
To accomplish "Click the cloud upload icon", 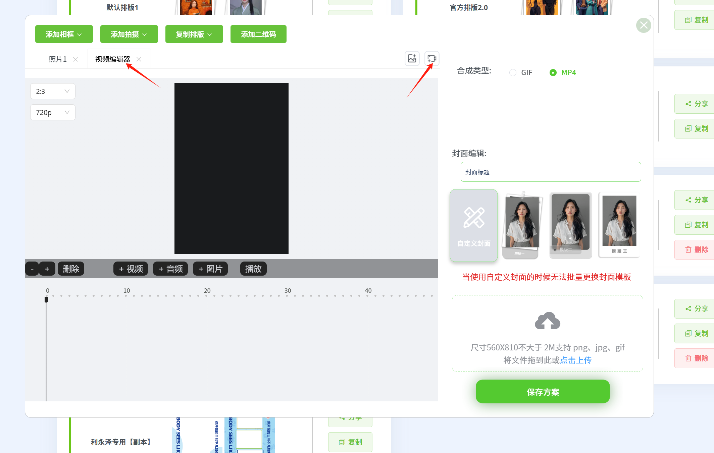I will 548,321.
